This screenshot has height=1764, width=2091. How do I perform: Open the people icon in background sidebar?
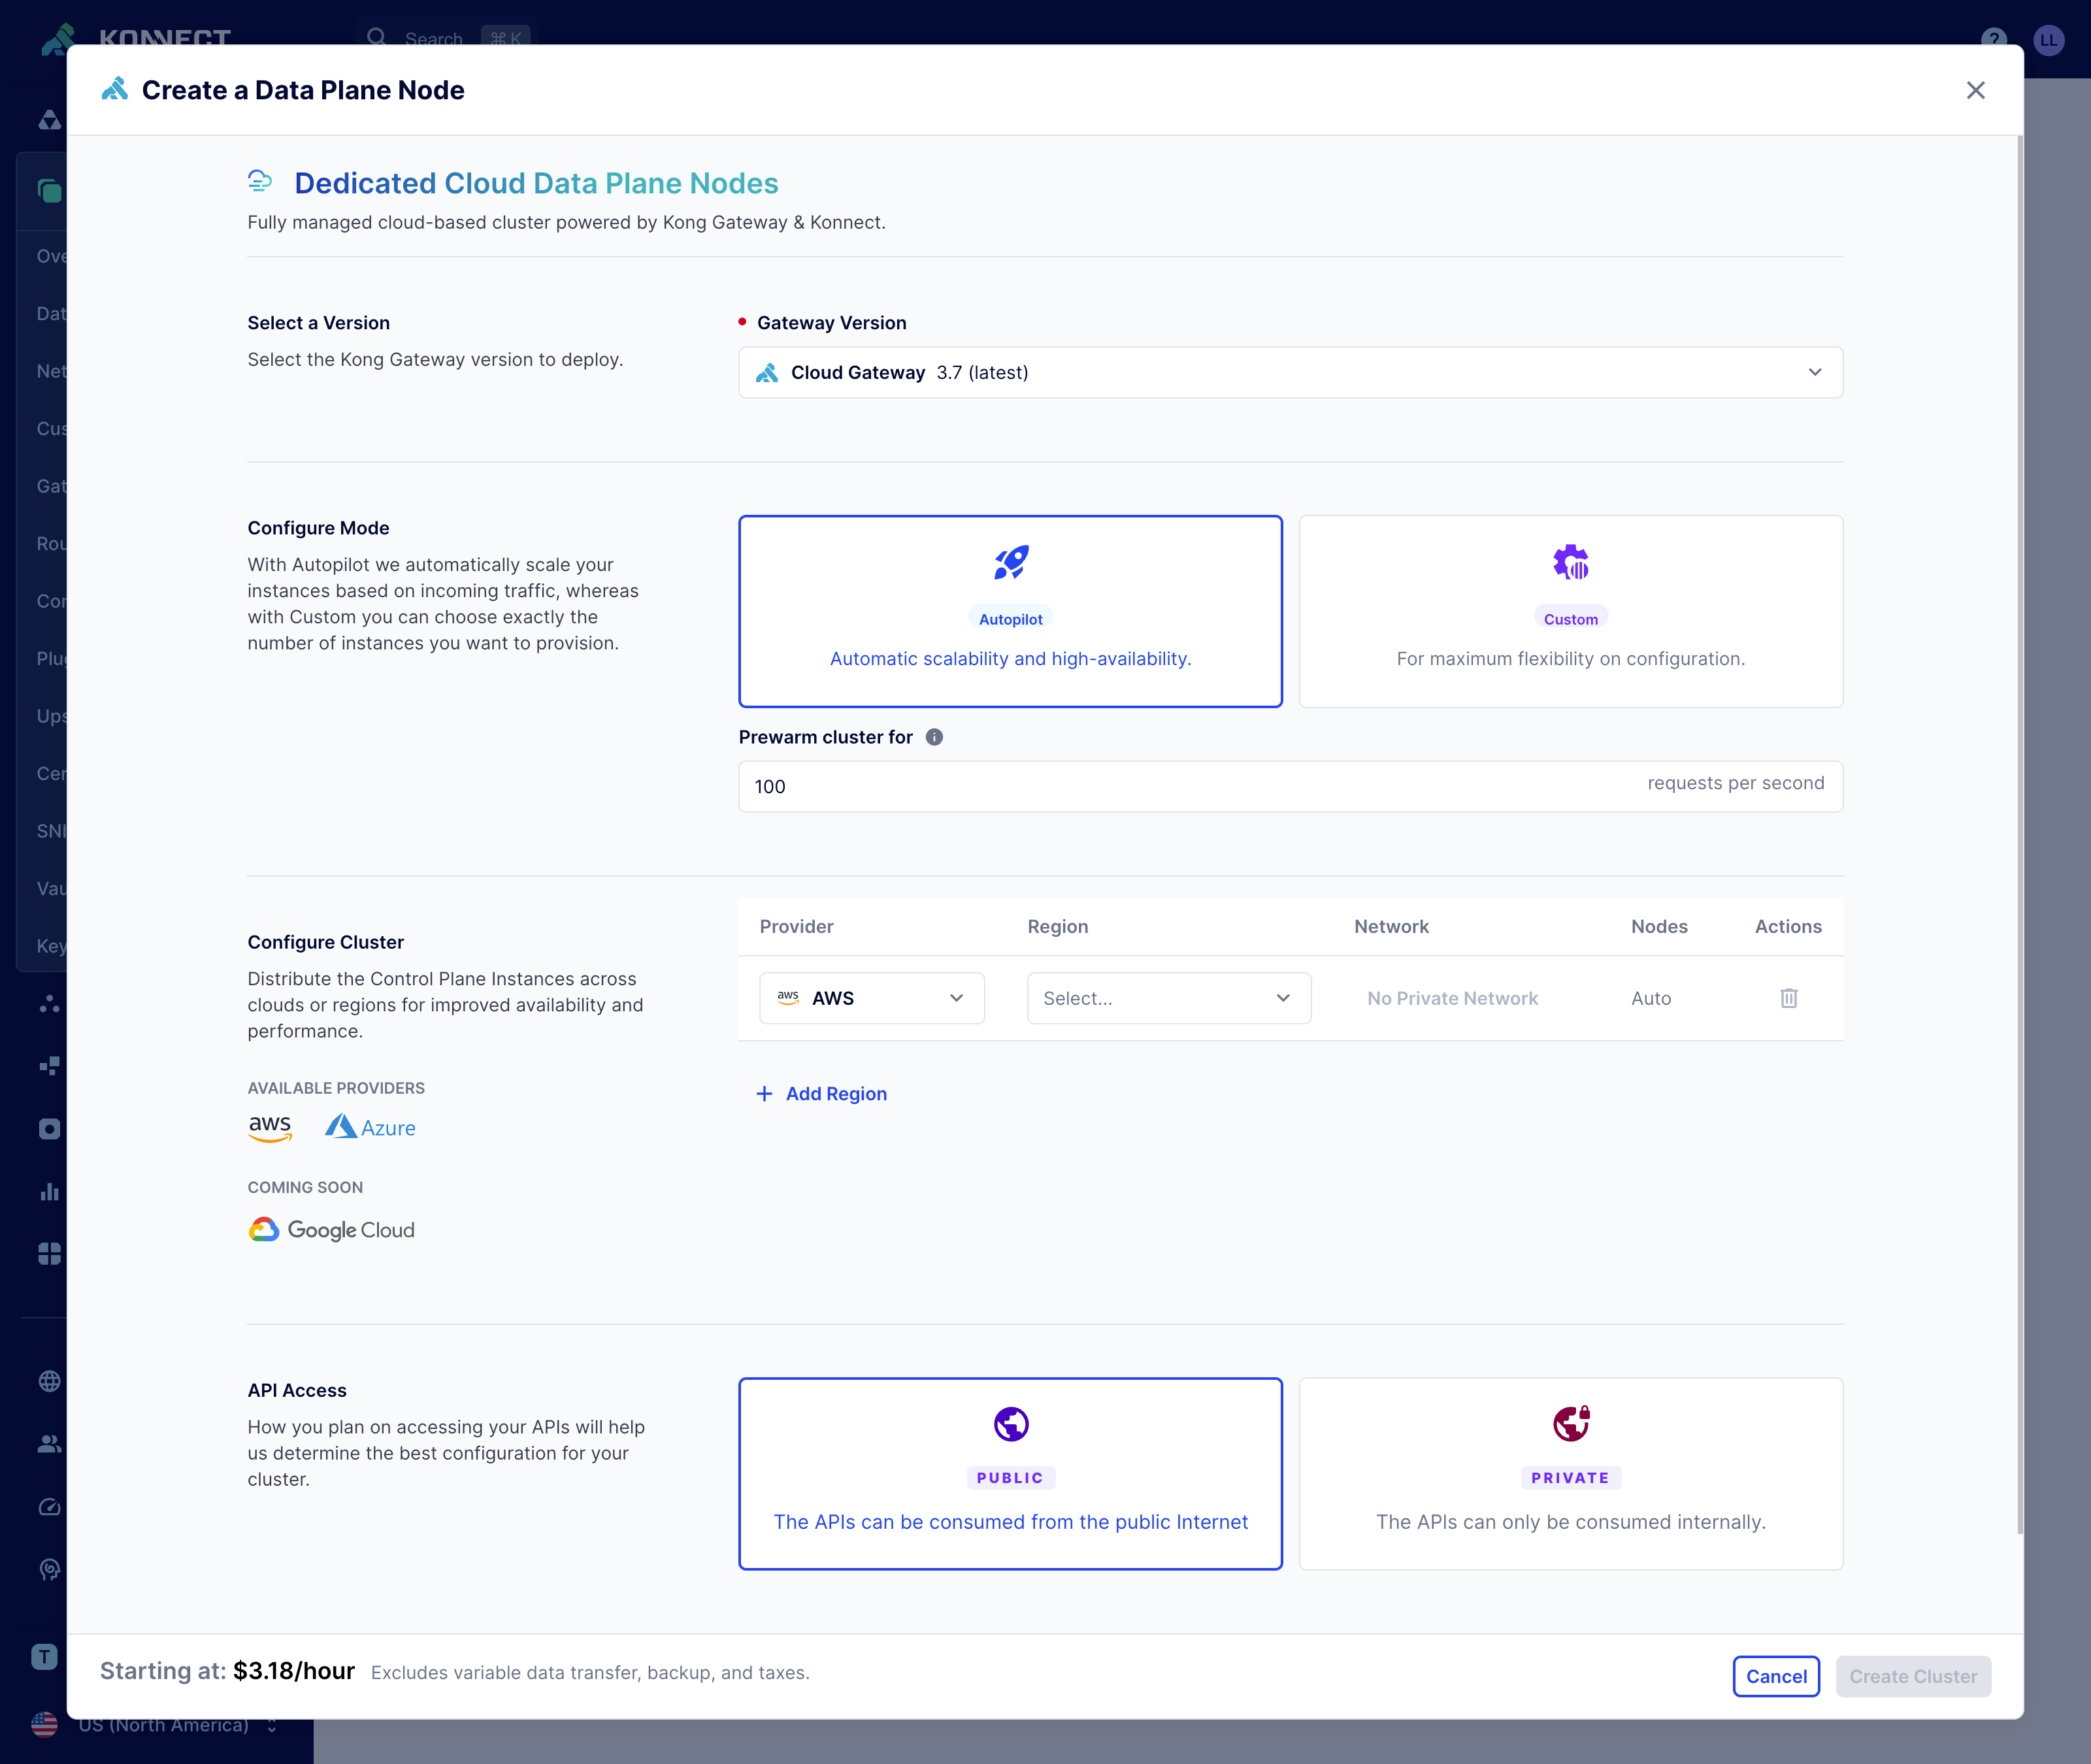[50, 1444]
